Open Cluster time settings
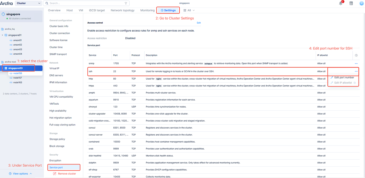This screenshot has width=365, height=178. point(56,47)
